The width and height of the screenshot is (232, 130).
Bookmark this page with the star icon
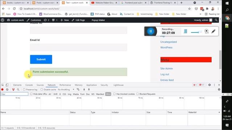[x=189, y=9]
